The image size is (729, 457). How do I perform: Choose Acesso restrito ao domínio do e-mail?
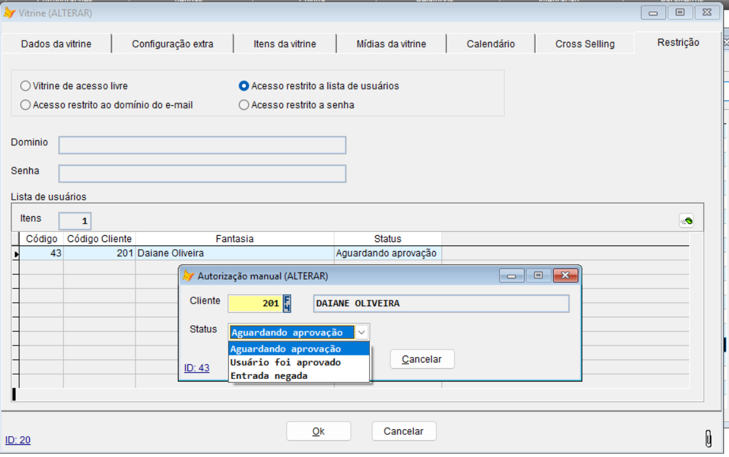tap(24, 105)
